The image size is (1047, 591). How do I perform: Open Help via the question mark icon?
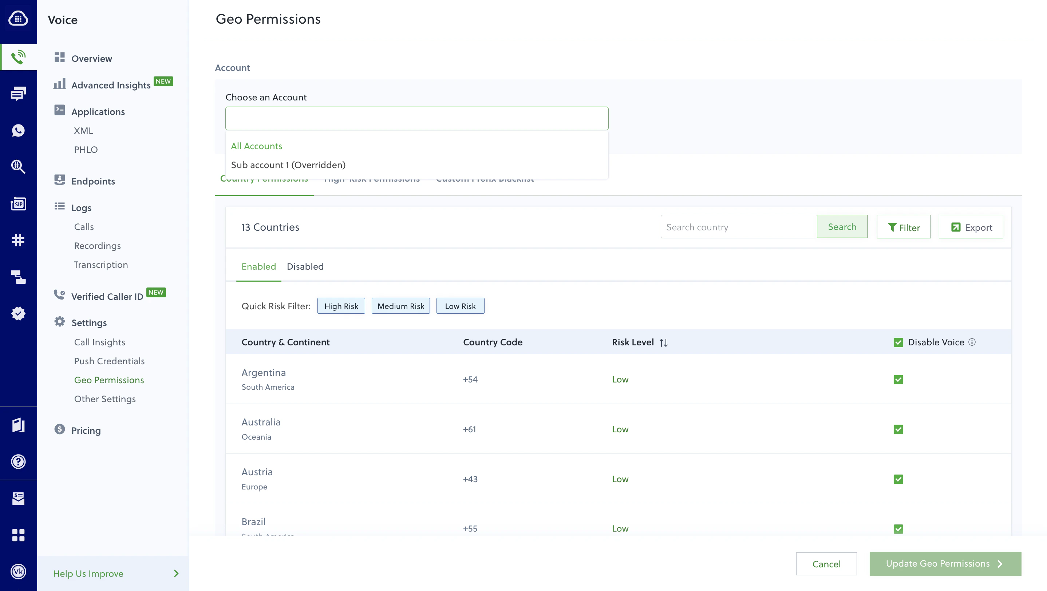[x=18, y=461]
